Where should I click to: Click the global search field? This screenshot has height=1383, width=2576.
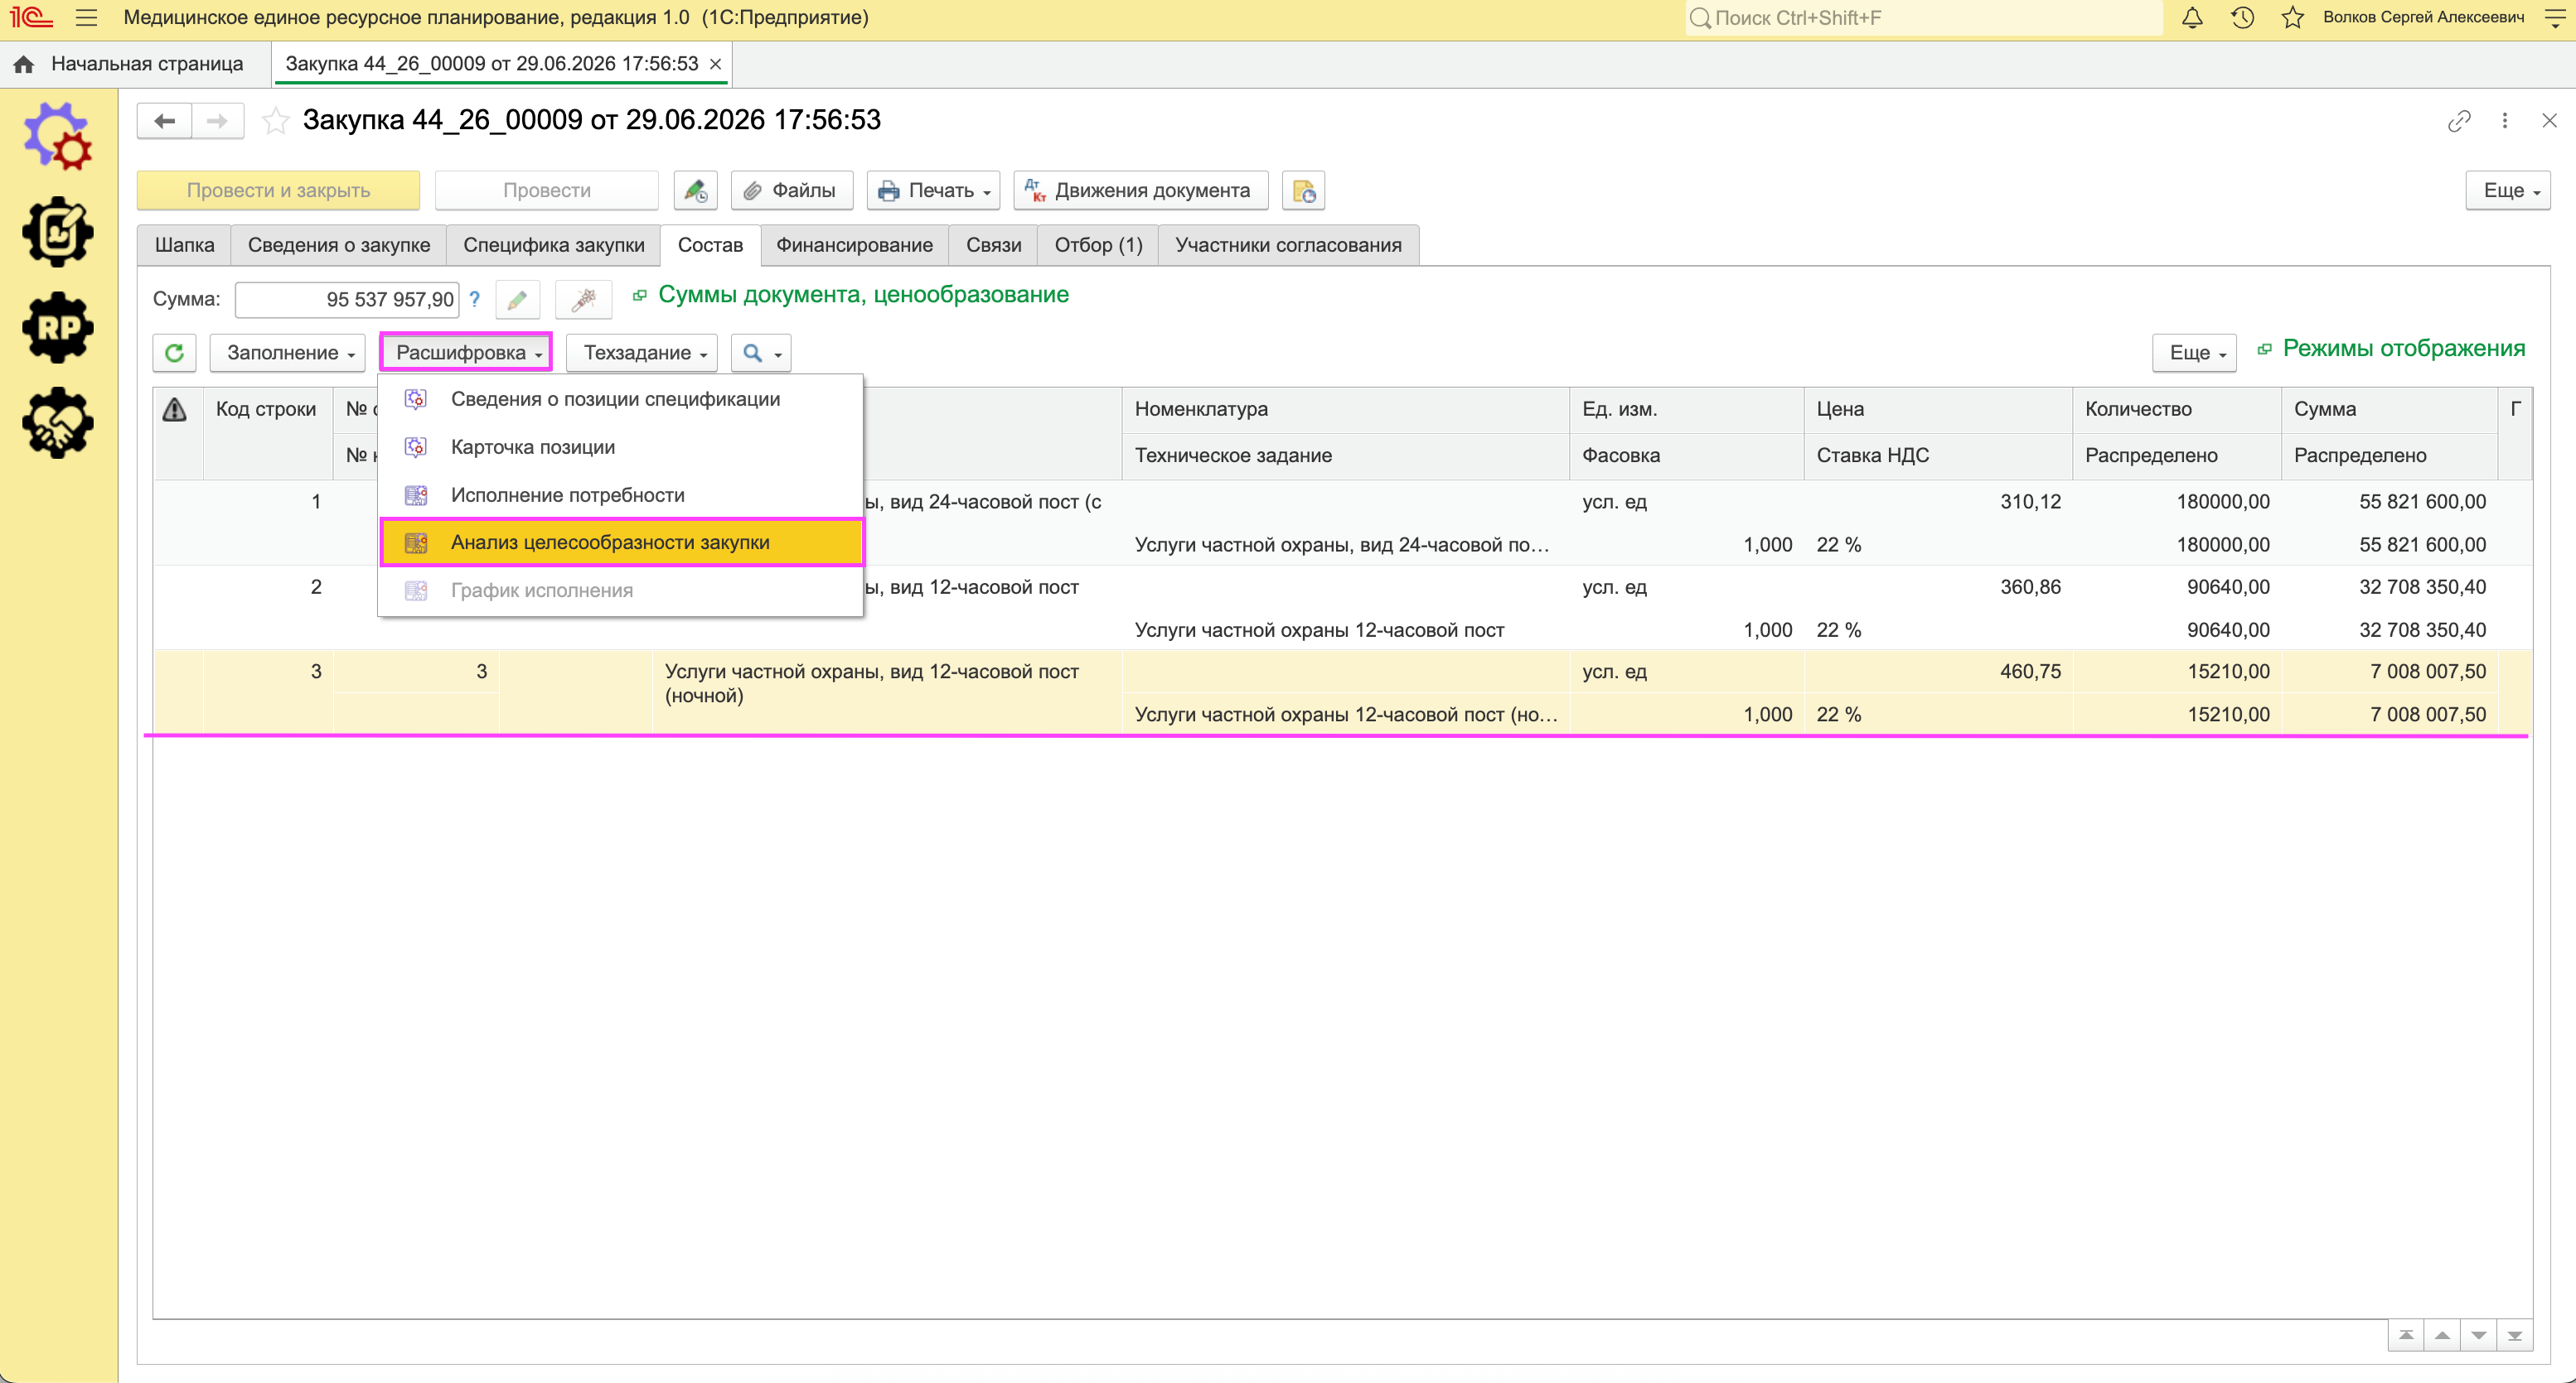[x=1923, y=18]
